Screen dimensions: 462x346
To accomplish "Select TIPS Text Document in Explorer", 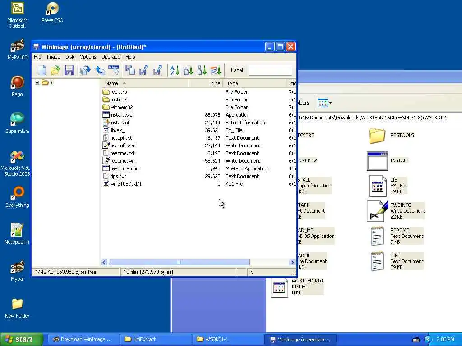I will point(397,261).
